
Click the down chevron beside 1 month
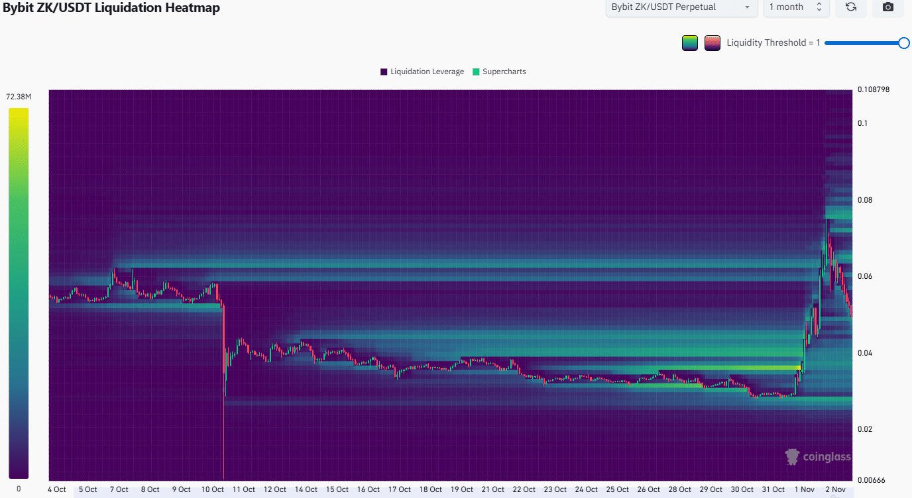click(x=818, y=11)
